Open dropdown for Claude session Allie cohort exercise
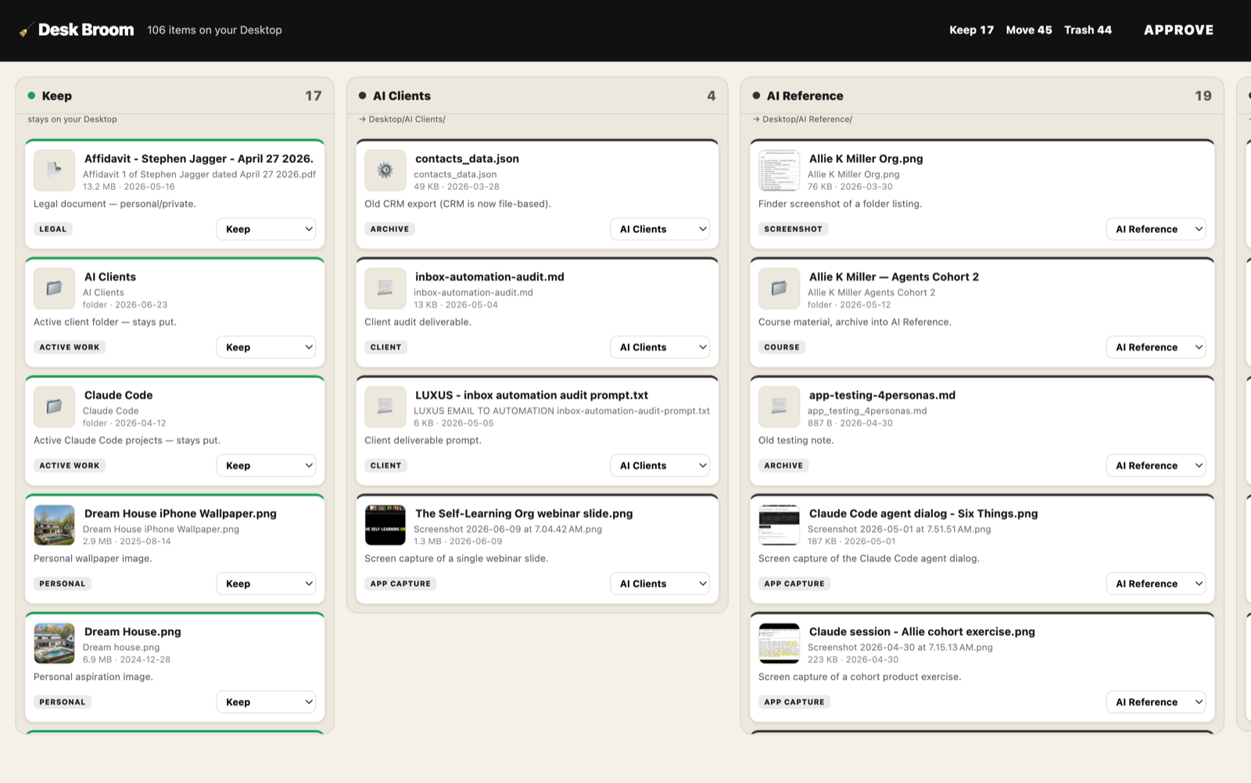This screenshot has width=1251, height=783. click(x=1156, y=702)
